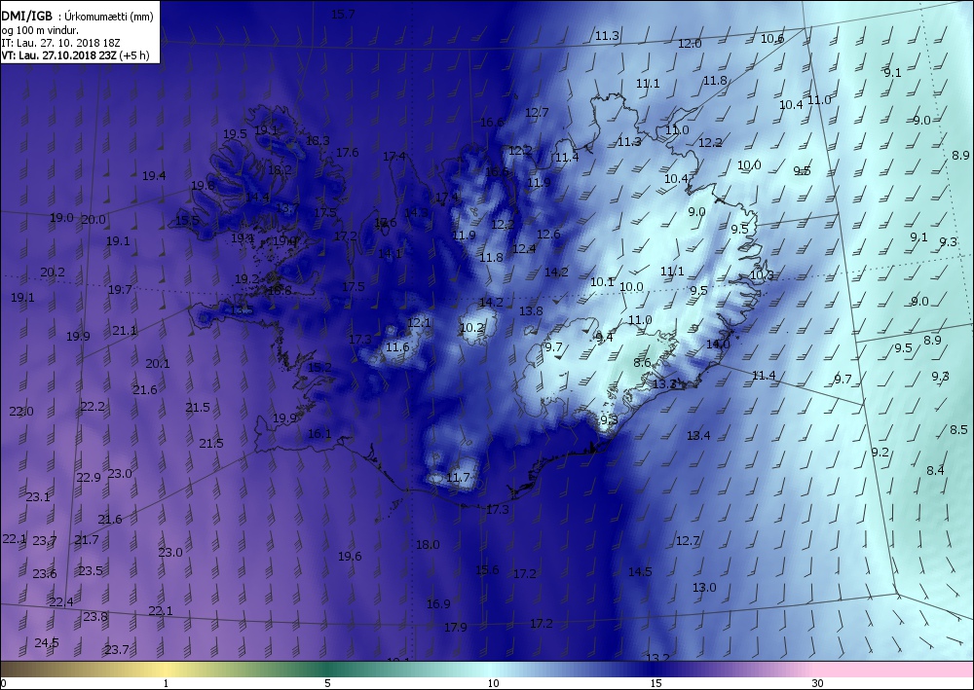Click the legend label 0

pyautogui.click(x=4, y=684)
